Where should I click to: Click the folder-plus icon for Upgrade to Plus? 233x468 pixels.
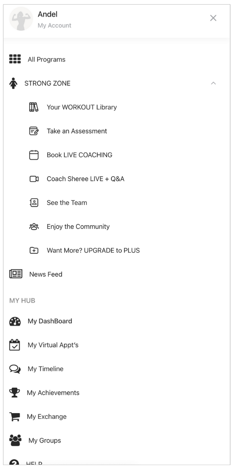(x=34, y=250)
